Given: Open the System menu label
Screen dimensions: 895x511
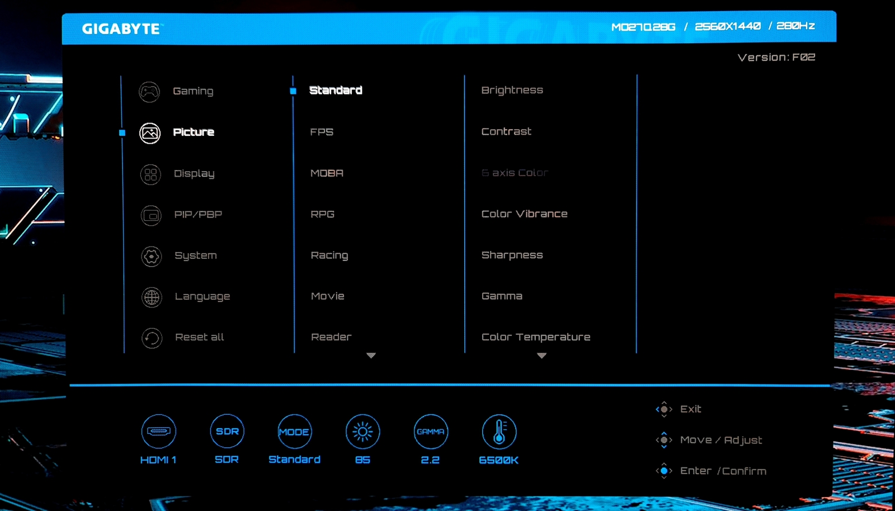Looking at the screenshot, I should tap(196, 255).
